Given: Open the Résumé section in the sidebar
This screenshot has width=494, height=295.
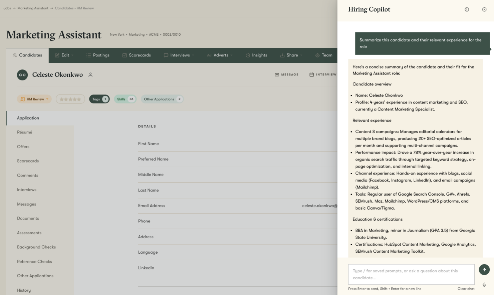Looking at the screenshot, I should click(x=24, y=132).
